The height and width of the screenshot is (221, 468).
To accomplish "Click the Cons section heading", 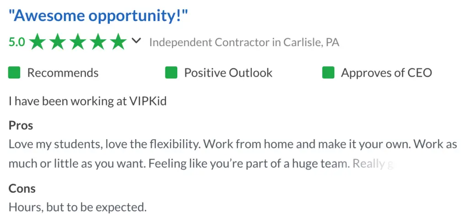I will click(22, 189).
